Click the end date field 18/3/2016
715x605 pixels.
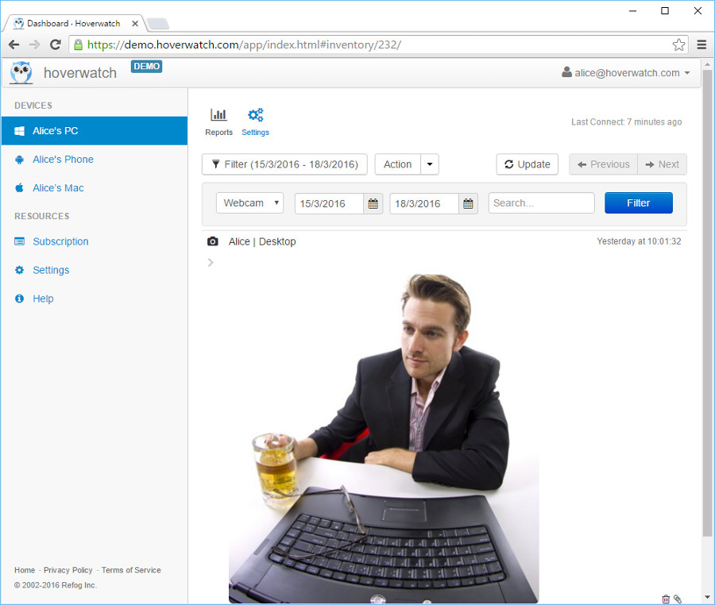[x=424, y=203]
